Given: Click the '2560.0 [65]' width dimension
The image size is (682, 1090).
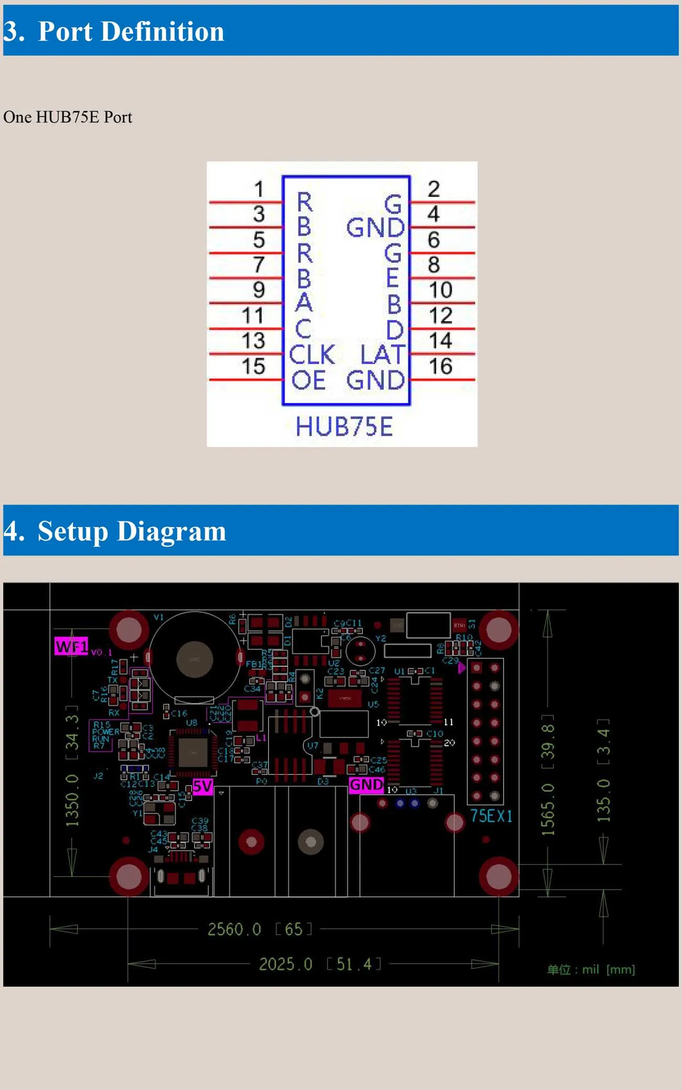Looking at the screenshot, I should [x=260, y=929].
